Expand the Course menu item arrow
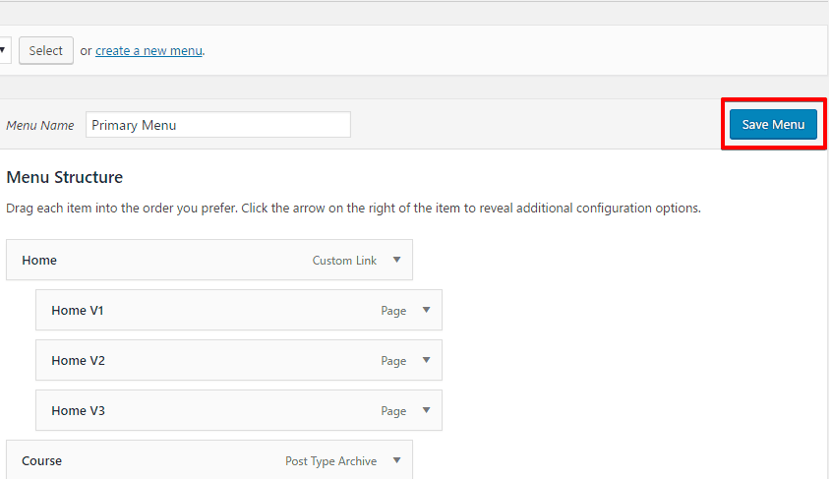 (396, 460)
